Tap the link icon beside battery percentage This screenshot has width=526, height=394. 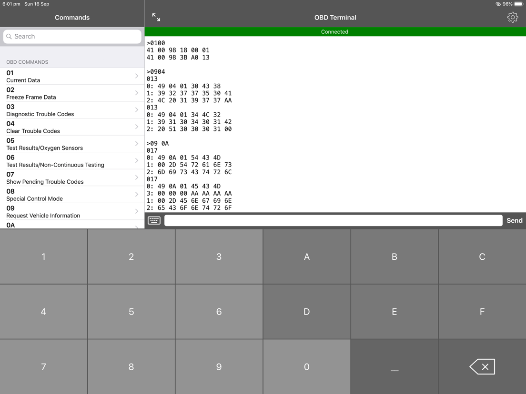[x=498, y=4]
